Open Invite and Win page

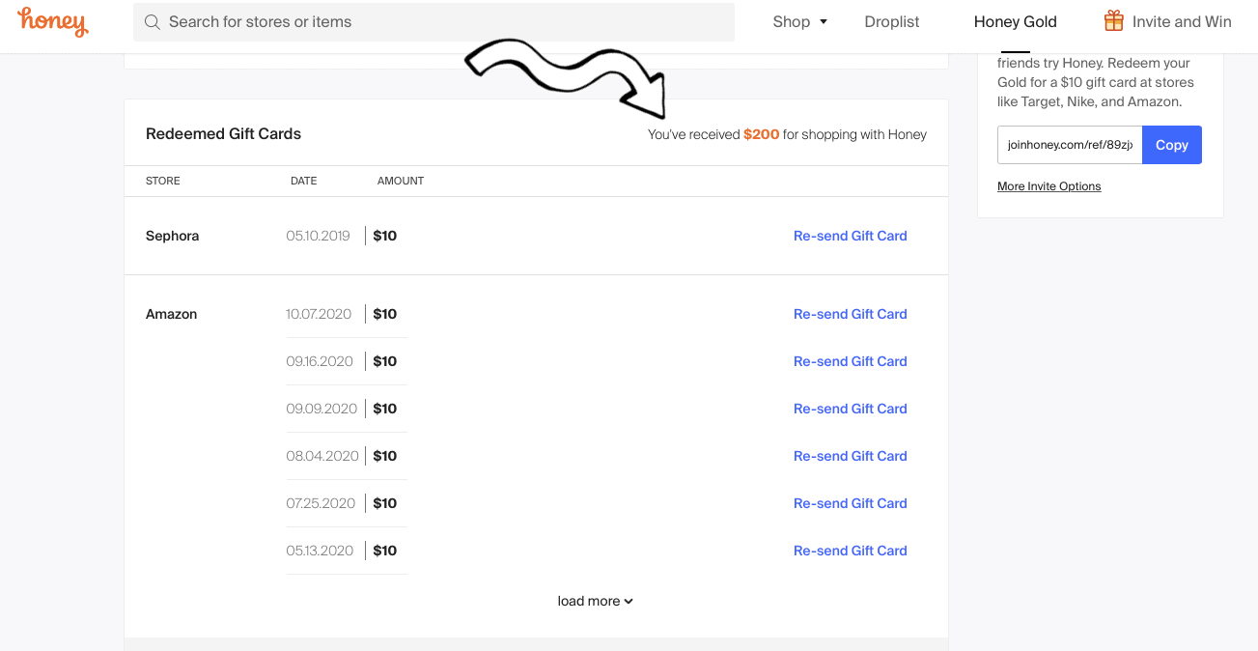point(1182,21)
